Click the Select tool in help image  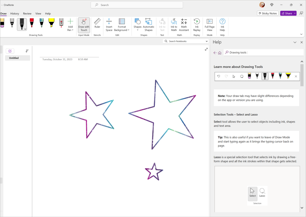(x=252, y=194)
